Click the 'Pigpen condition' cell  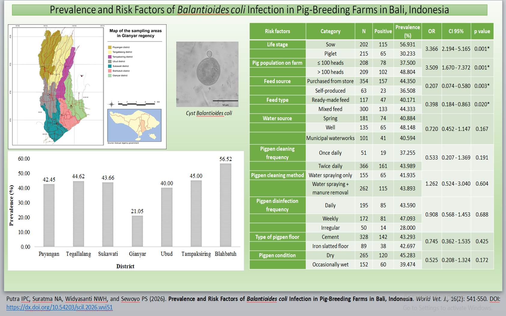[x=277, y=255]
